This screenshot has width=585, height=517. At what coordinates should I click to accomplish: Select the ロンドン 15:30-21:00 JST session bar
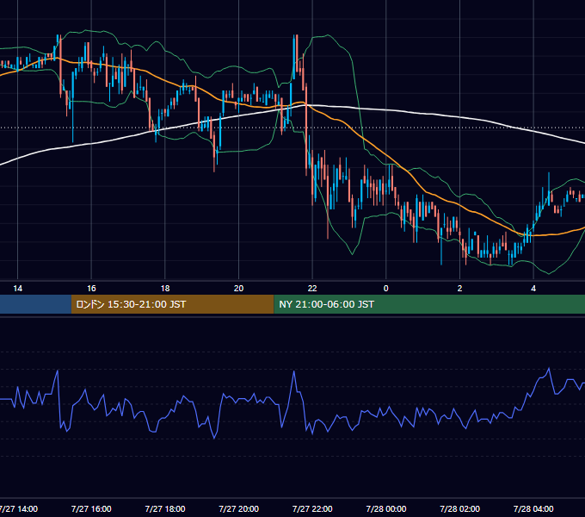pos(172,304)
